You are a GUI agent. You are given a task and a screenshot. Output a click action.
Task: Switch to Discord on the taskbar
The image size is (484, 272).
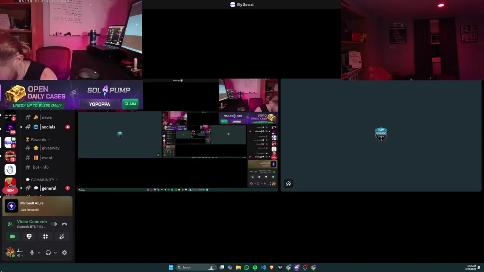click(297, 267)
